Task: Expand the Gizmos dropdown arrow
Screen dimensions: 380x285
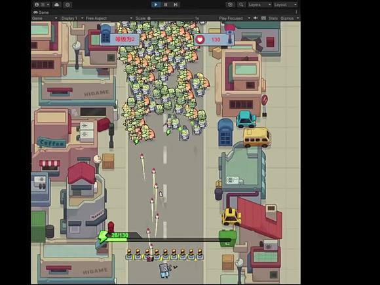Action: pyautogui.click(x=298, y=18)
